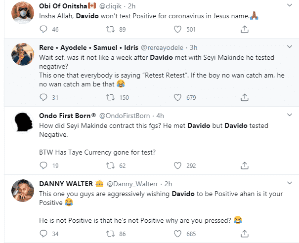Open options chevron on Obi Of Onitsha's tweet
This screenshot has height=243, width=299.
[x=290, y=5]
